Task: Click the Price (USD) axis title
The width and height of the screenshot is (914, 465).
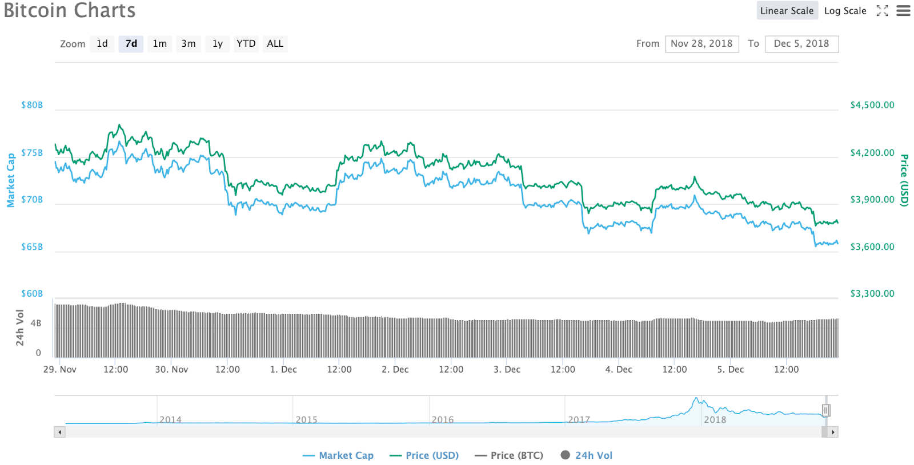Action: click(904, 180)
